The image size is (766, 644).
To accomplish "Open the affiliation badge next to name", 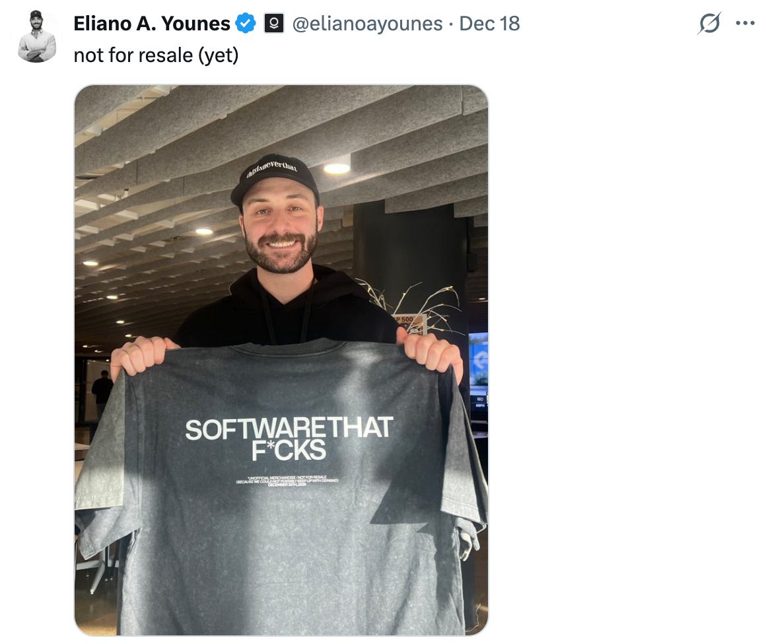I will pyautogui.click(x=274, y=23).
